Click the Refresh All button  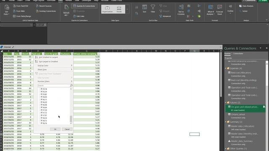click(x=66, y=10)
